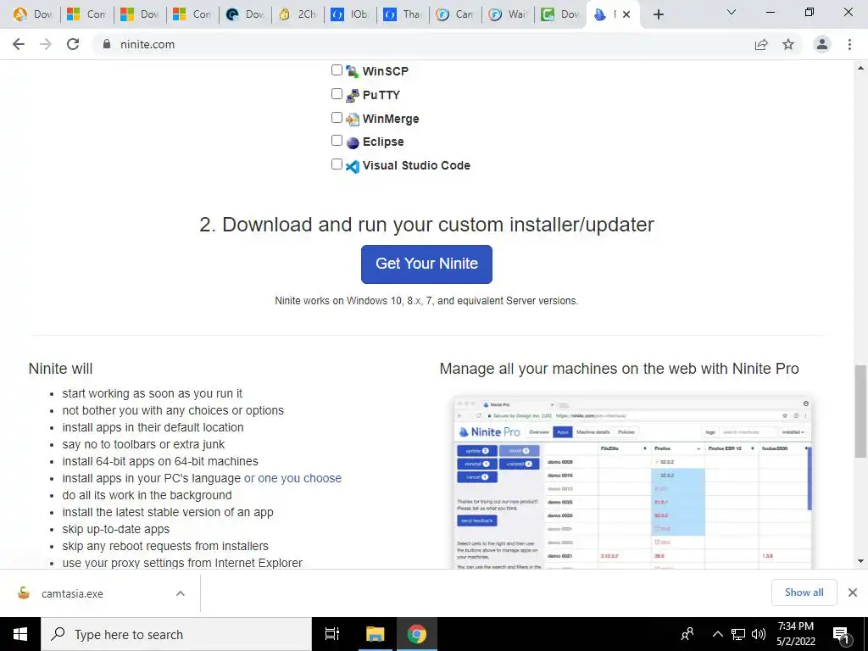
Task: Show hidden system tray icons
Action: point(717,634)
